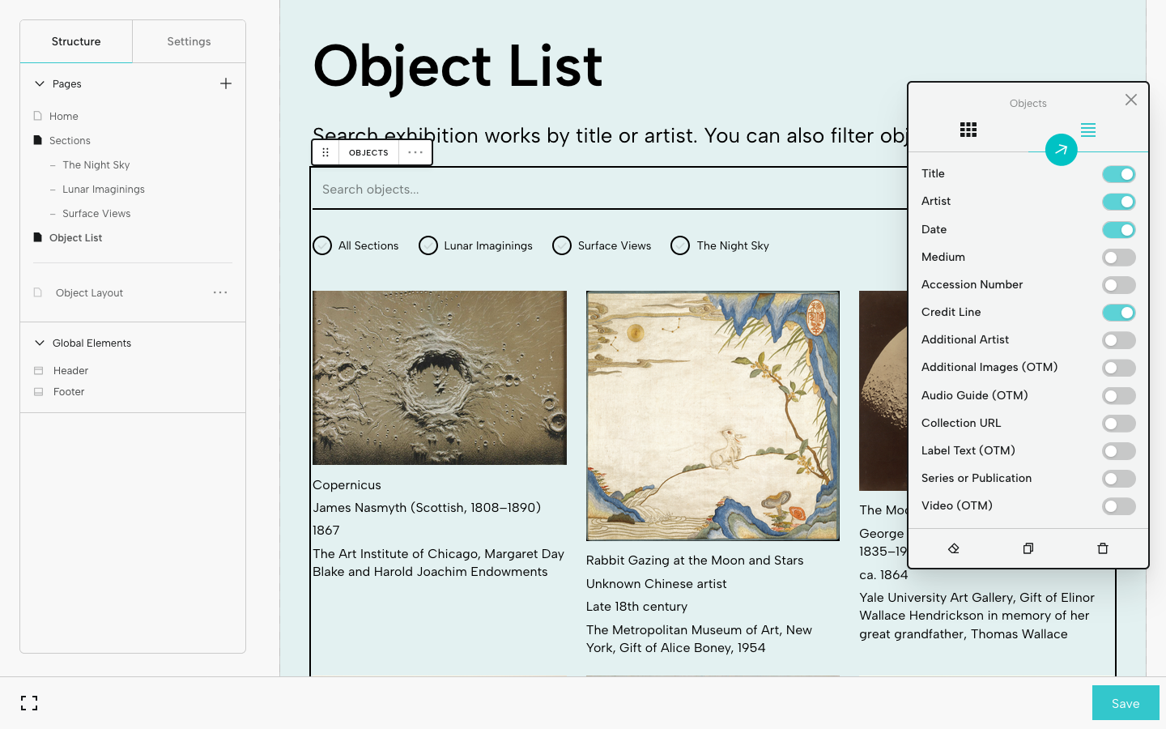
Task: Open the Objects block more options
Action: pos(415,152)
